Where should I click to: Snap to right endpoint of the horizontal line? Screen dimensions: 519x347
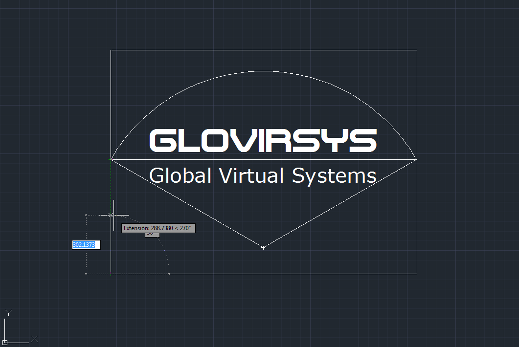point(417,159)
